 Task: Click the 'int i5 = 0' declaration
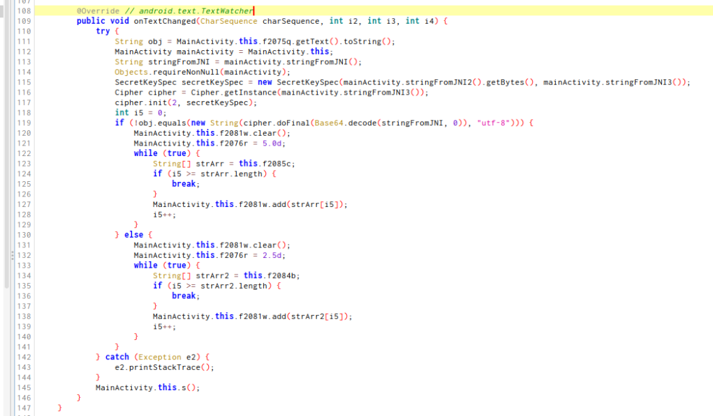tap(140, 113)
